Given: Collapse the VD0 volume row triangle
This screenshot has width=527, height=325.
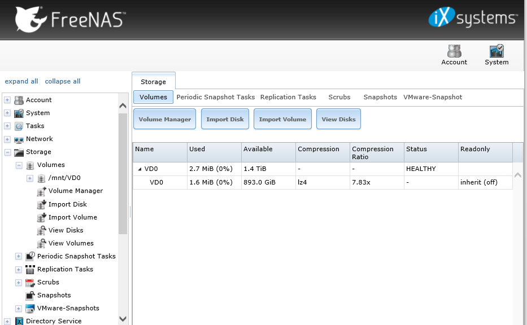Looking at the screenshot, I should (x=140, y=169).
